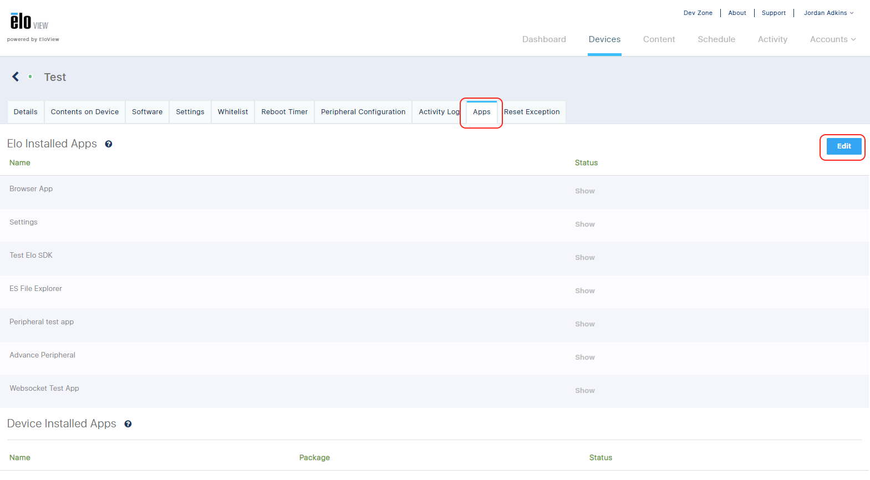
Task: Click the blue Edit button
Action: pos(844,146)
